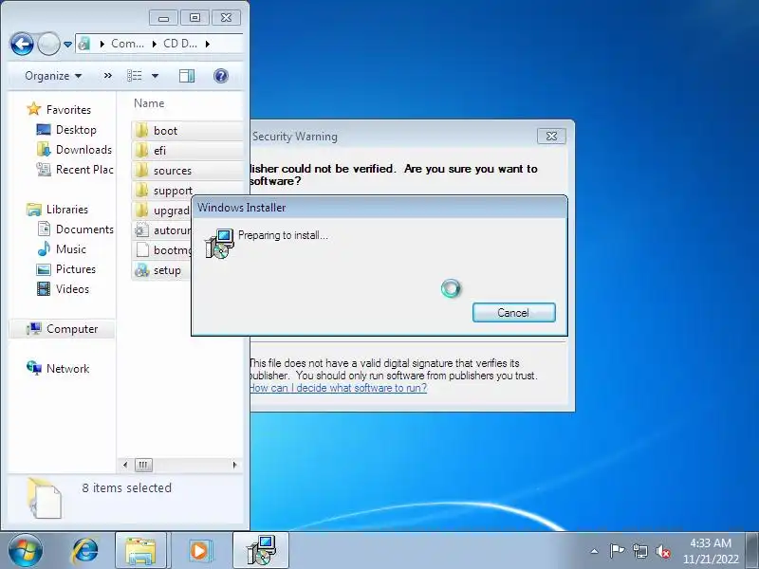
Task: Toggle the preview pane button
Action: 187,76
